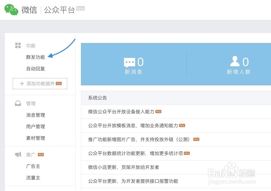Open 广告主 under 推广
Image resolution: width=271 pixels, height=191 pixels.
point(33,166)
